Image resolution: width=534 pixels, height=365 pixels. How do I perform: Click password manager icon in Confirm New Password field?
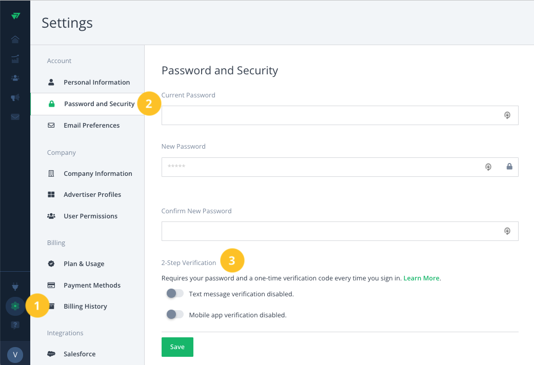coord(507,231)
